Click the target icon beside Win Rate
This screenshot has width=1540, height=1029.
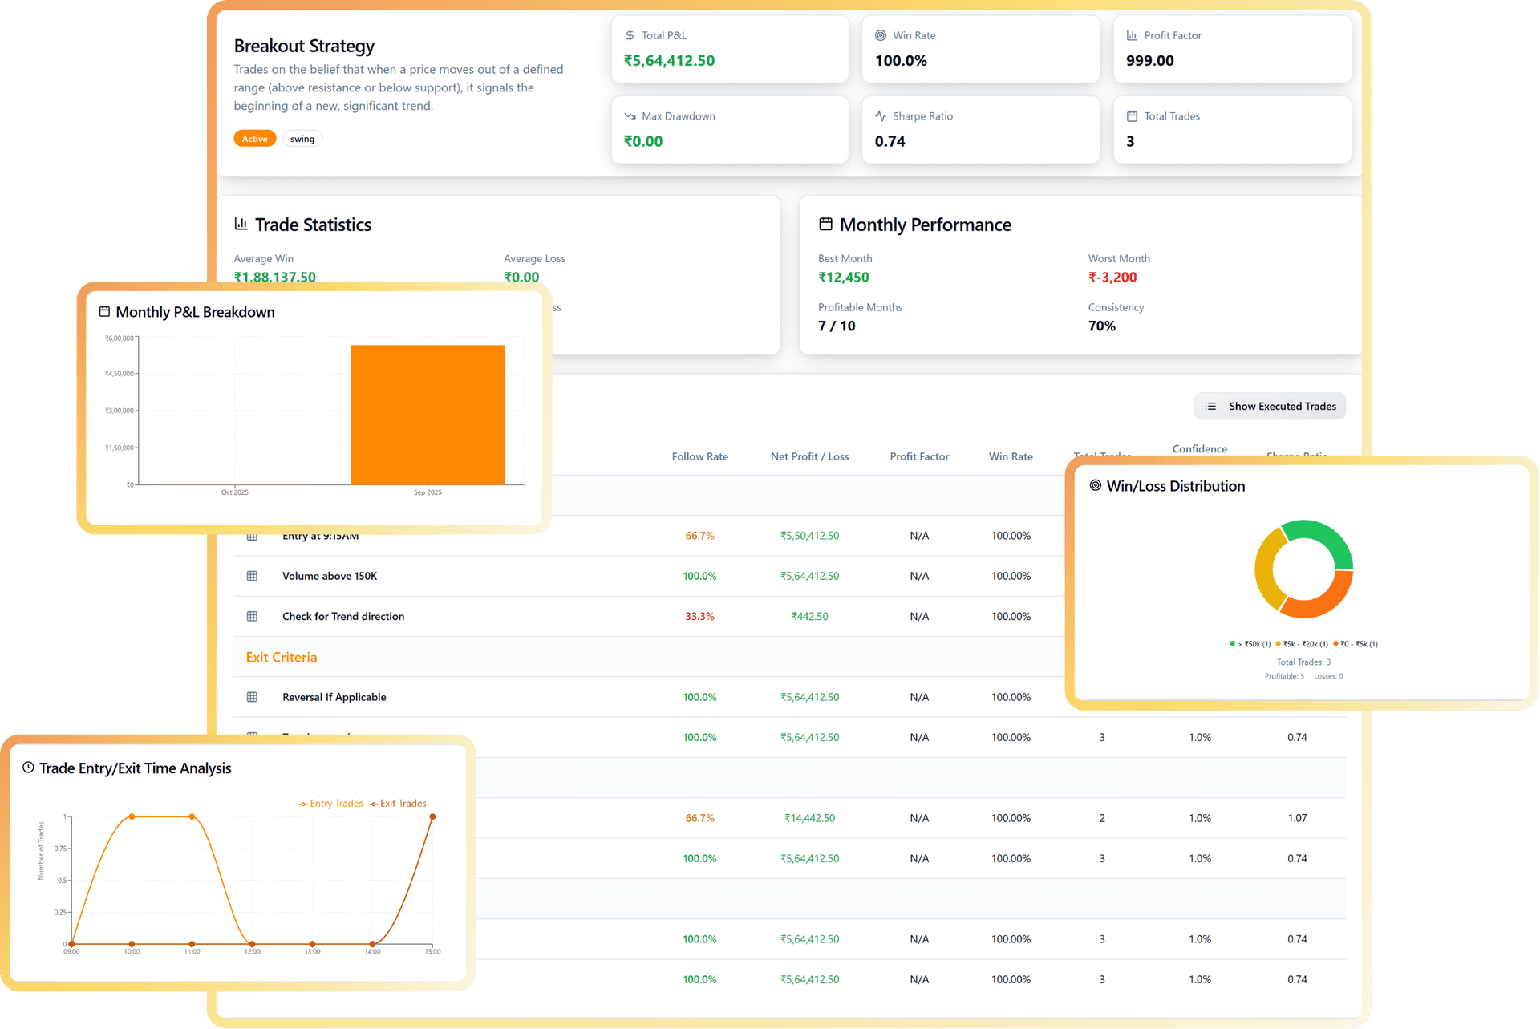point(881,35)
